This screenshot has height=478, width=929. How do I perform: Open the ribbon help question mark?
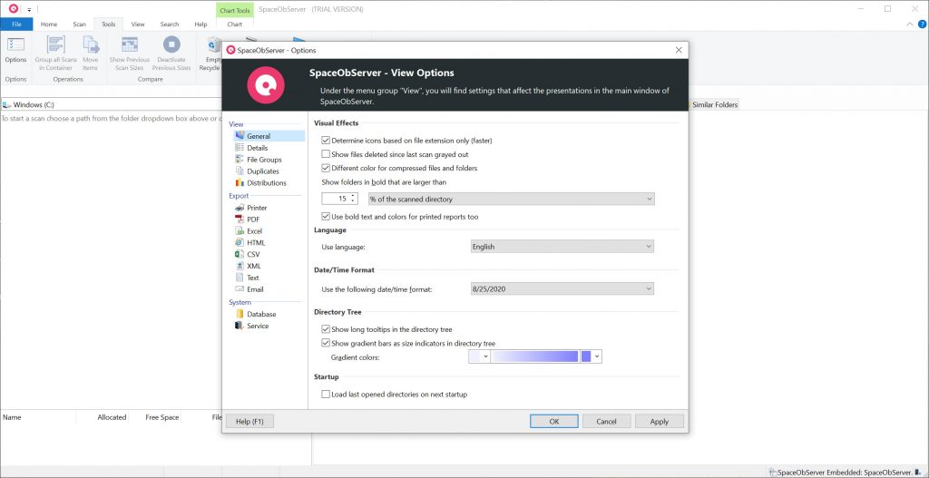click(922, 24)
